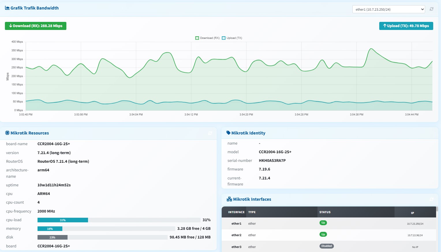Select the ether1 interface row name
Image resolution: width=441 pixels, height=252 pixels.
pyautogui.click(x=236, y=224)
